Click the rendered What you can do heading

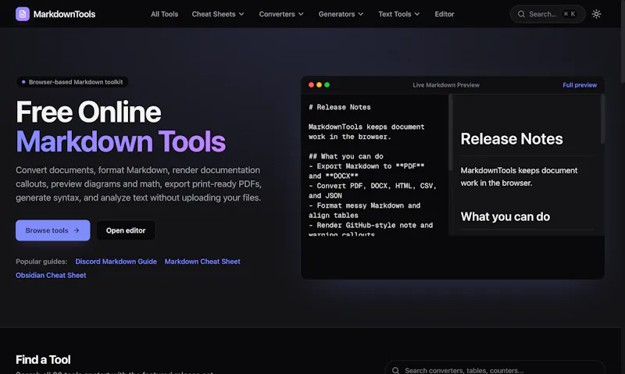pos(505,217)
